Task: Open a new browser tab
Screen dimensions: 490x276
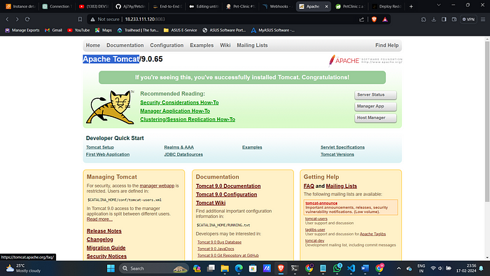Action: [x=411, y=6]
